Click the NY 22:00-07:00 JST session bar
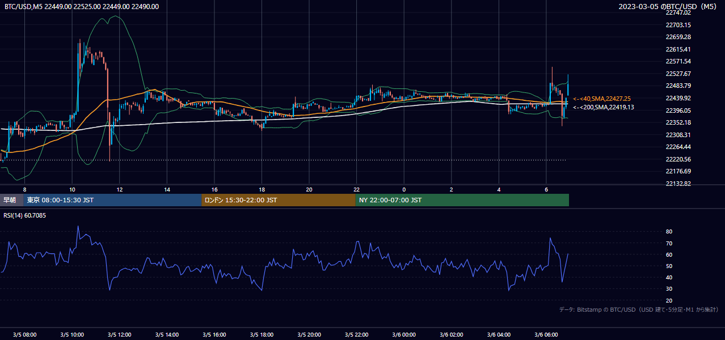The image size is (725, 340). pos(462,200)
